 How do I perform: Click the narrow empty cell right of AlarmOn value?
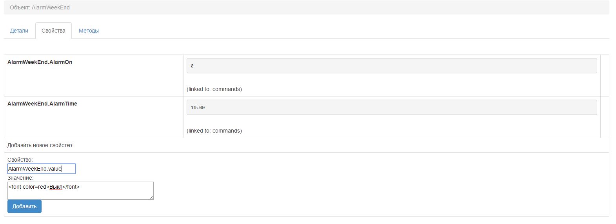click(605, 75)
